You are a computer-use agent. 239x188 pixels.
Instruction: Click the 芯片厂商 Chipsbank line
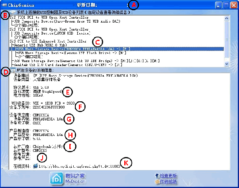pos(38,147)
